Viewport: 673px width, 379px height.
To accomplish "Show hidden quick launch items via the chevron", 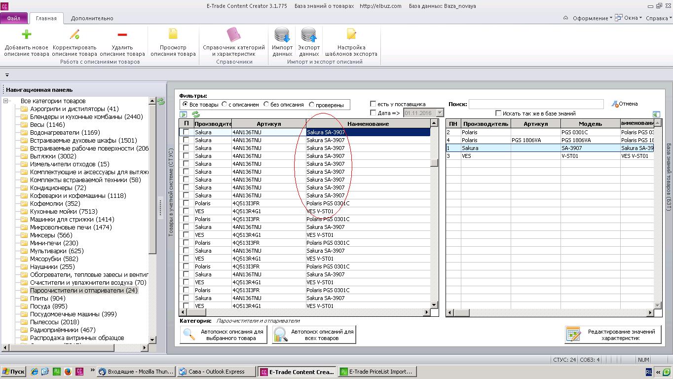I will pos(92,370).
